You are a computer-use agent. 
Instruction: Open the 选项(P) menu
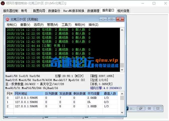click(39, 25)
